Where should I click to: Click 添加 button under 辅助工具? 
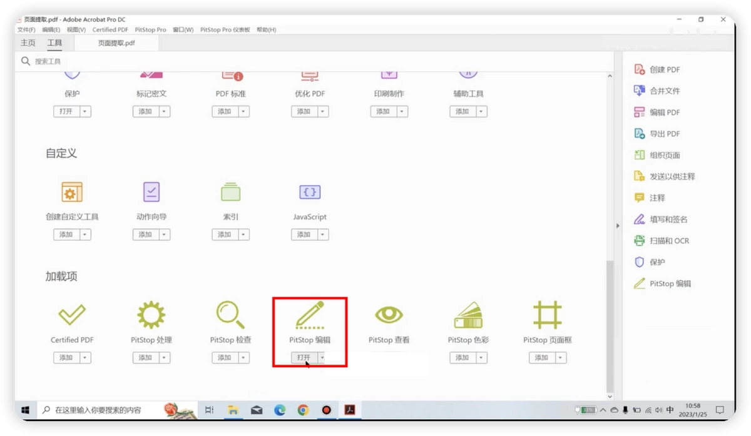(x=462, y=111)
